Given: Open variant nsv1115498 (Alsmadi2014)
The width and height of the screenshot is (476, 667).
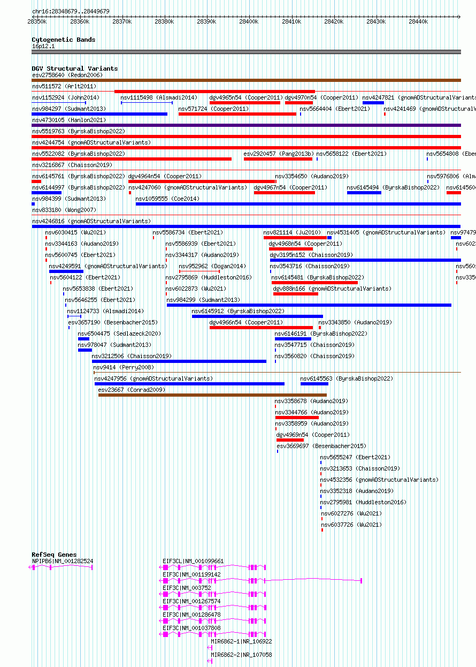Looking at the screenshot, I should point(159,97).
